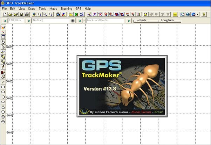Click the 1:1000 km scale field
Viewport: 211px width, 145px height.
(x=16, y=20)
